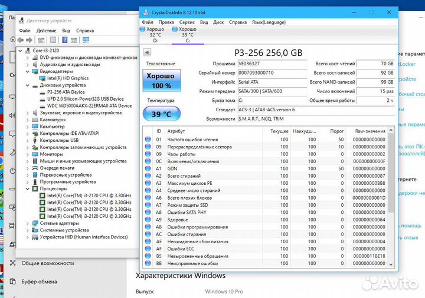The width and height of the screenshot is (425, 298).
Task: Click Intel(R) HD Graphics adapter icon
Action: click(42, 78)
